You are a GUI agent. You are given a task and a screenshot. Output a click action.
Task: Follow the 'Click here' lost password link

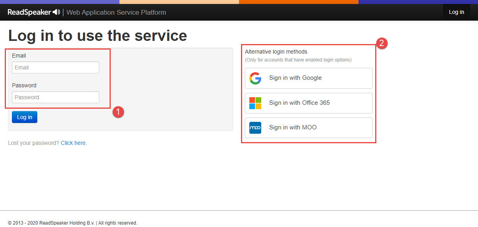coord(73,143)
